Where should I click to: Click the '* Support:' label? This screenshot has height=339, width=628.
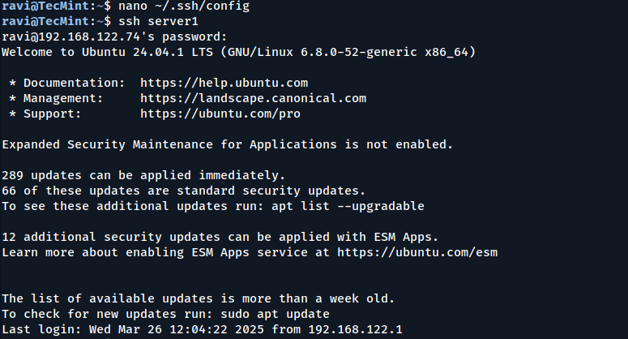(x=45, y=114)
